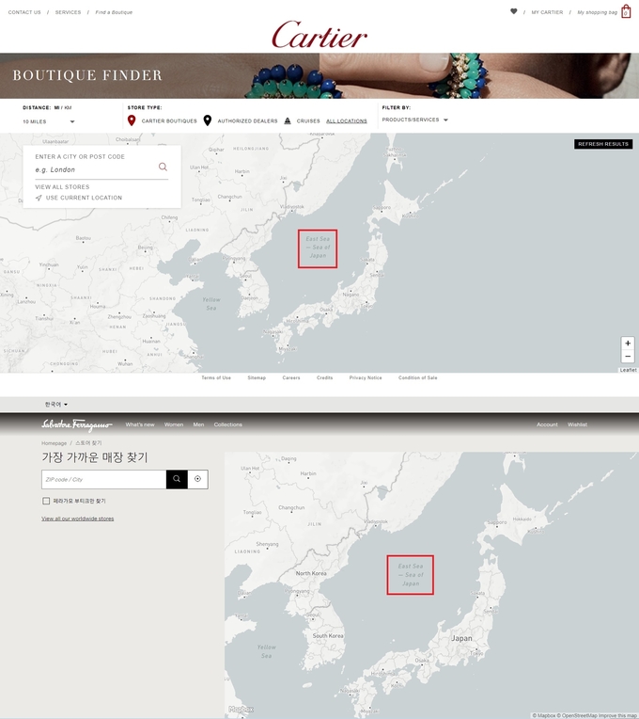
Task: Open Find a Boutique in header
Action: pos(114,12)
